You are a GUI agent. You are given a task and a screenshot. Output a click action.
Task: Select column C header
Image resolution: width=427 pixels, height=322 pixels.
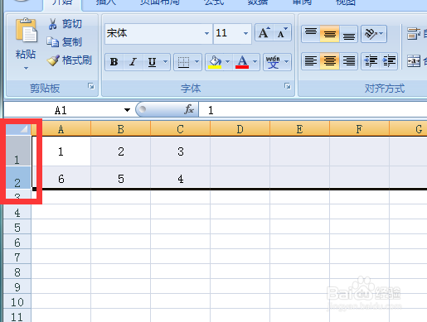[x=181, y=129]
